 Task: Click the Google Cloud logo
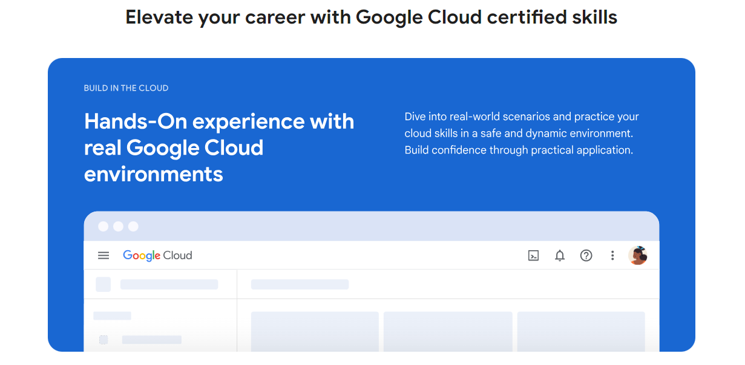(x=157, y=256)
